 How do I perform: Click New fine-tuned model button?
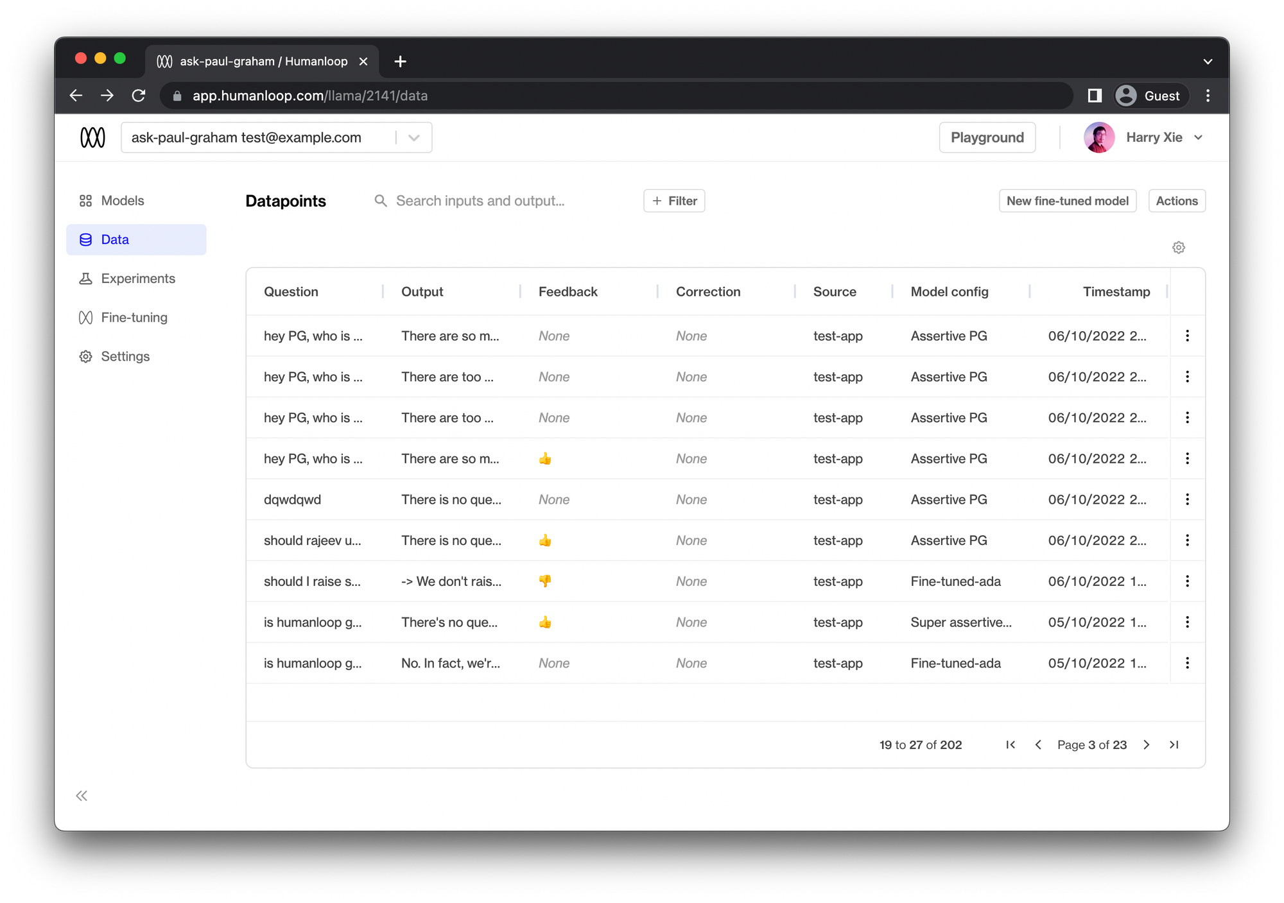tap(1068, 201)
